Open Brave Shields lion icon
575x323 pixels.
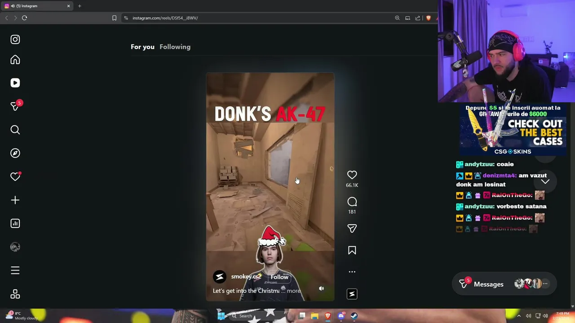point(429,18)
